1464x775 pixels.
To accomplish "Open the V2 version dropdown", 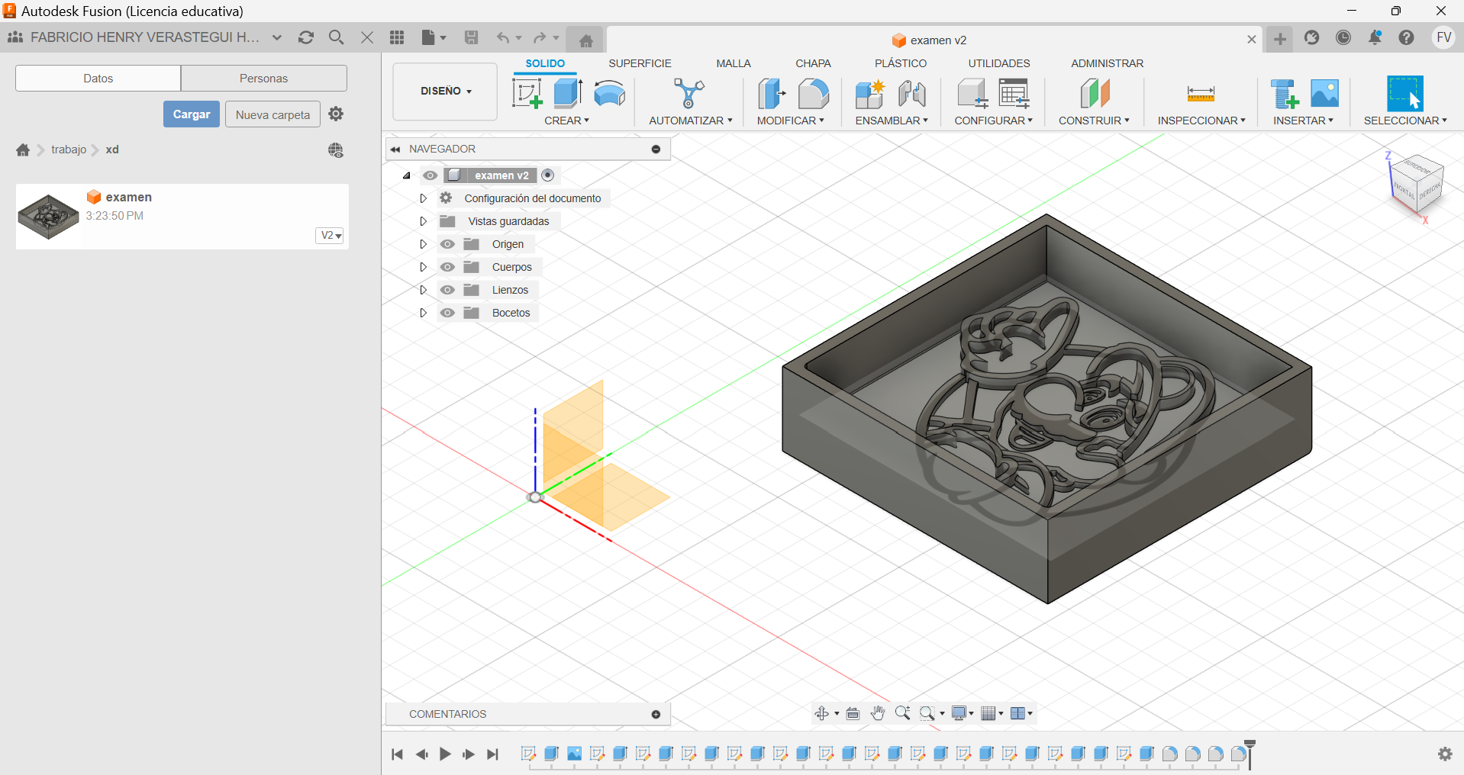I will pyautogui.click(x=330, y=236).
